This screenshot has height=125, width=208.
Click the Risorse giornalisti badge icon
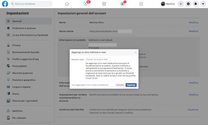(8, 101)
